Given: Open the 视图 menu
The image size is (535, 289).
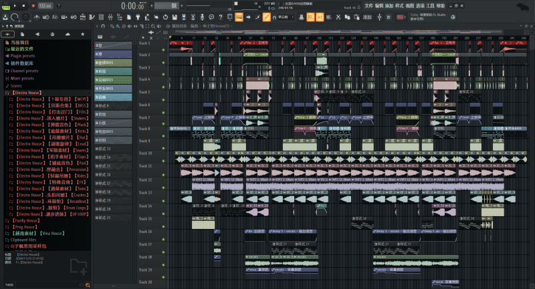Looking at the screenshot, I should 409,6.
